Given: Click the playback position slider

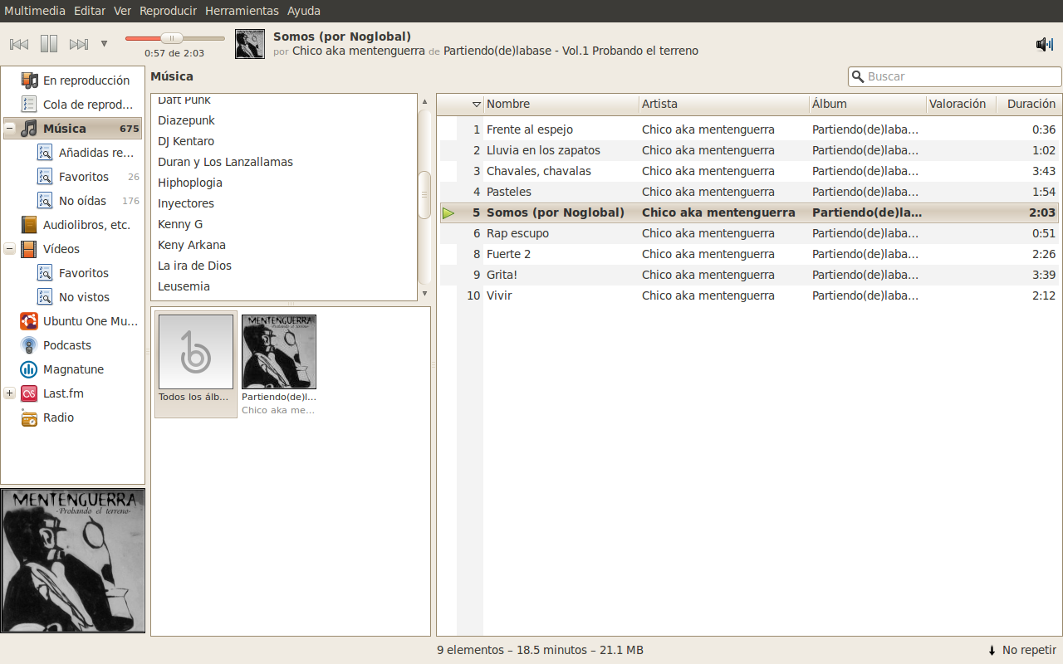Looking at the screenshot, I should (174, 38).
